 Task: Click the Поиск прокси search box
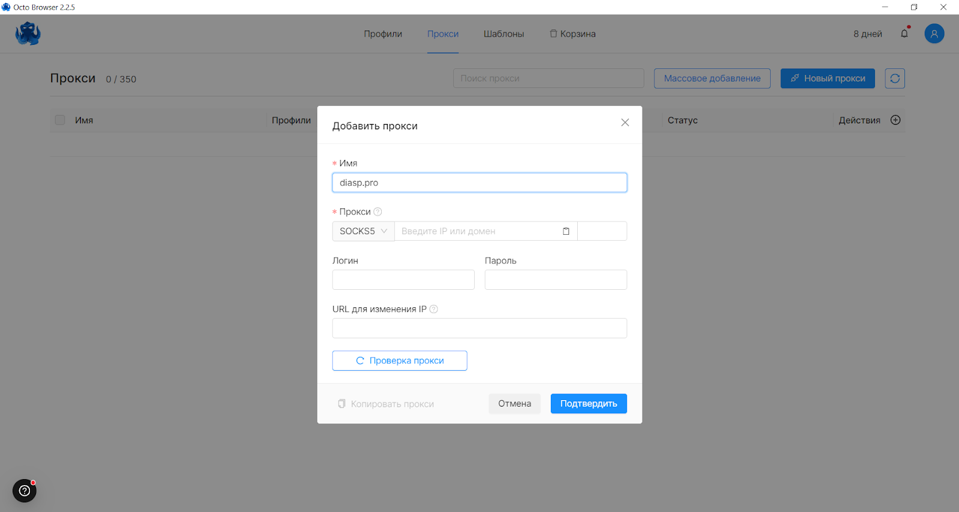click(548, 78)
